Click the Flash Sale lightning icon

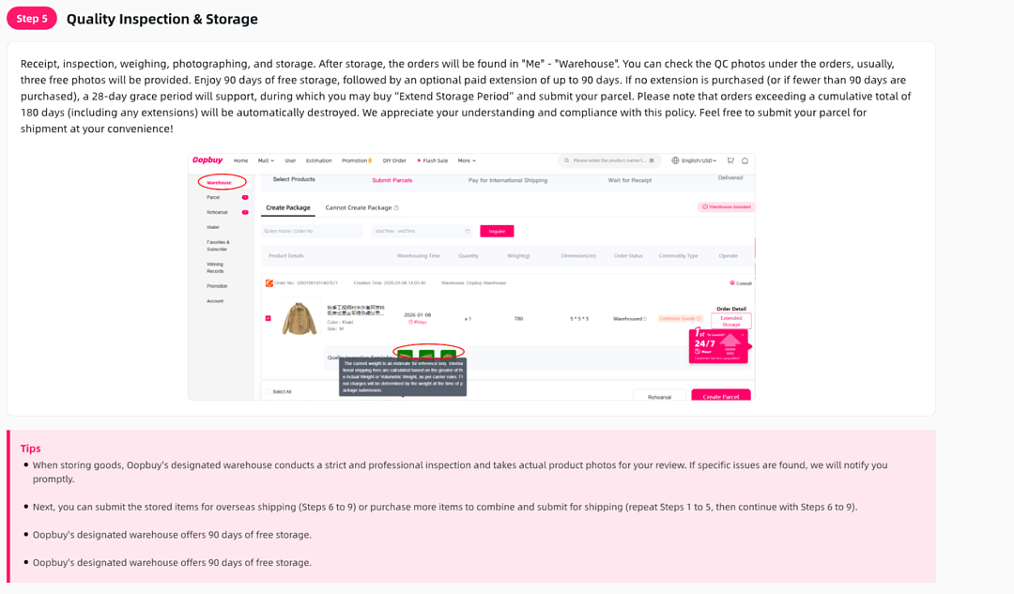419,160
